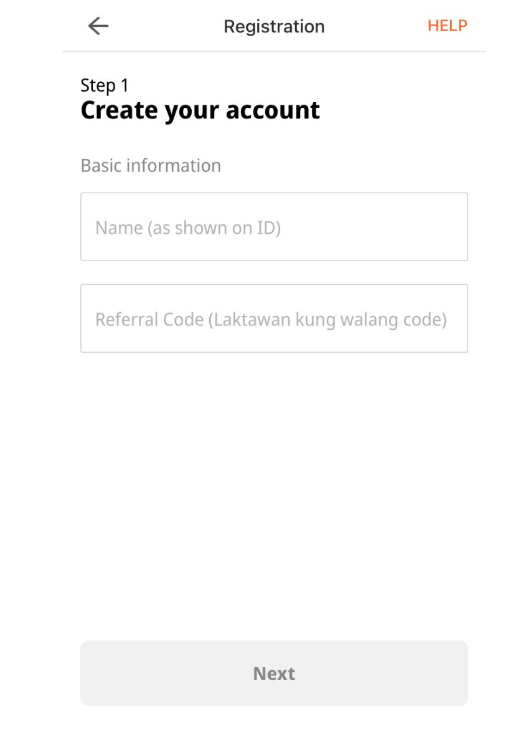Tap the back arrow icon
Viewport: 523px width, 733px height.
[x=98, y=26]
